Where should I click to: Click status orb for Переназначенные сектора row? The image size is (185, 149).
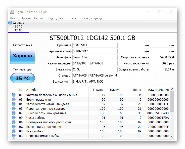[x=14, y=108]
